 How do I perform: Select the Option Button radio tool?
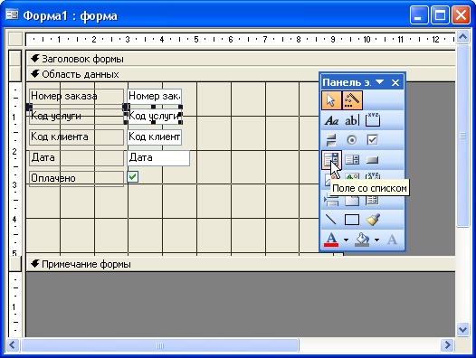click(x=352, y=140)
